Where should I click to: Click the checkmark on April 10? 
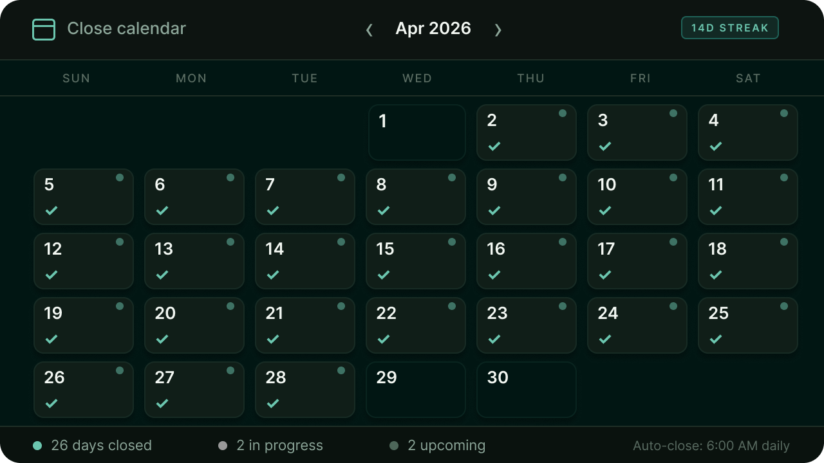tap(605, 210)
